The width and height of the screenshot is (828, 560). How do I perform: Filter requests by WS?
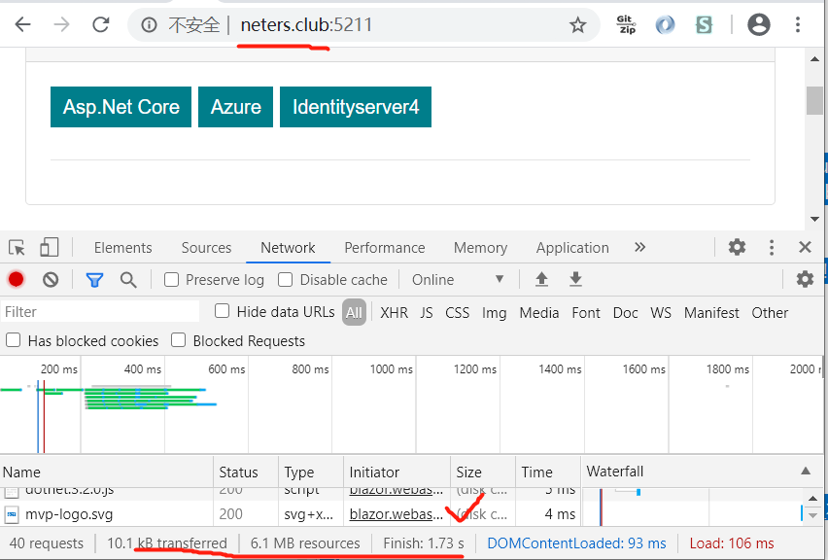click(x=661, y=313)
